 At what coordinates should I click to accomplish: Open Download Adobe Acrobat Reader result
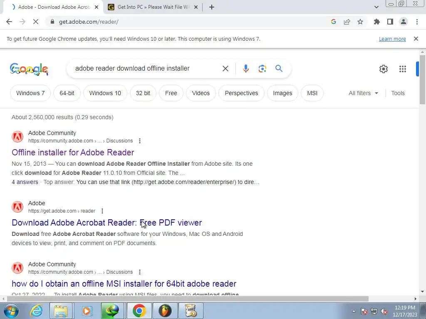pos(107,223)
